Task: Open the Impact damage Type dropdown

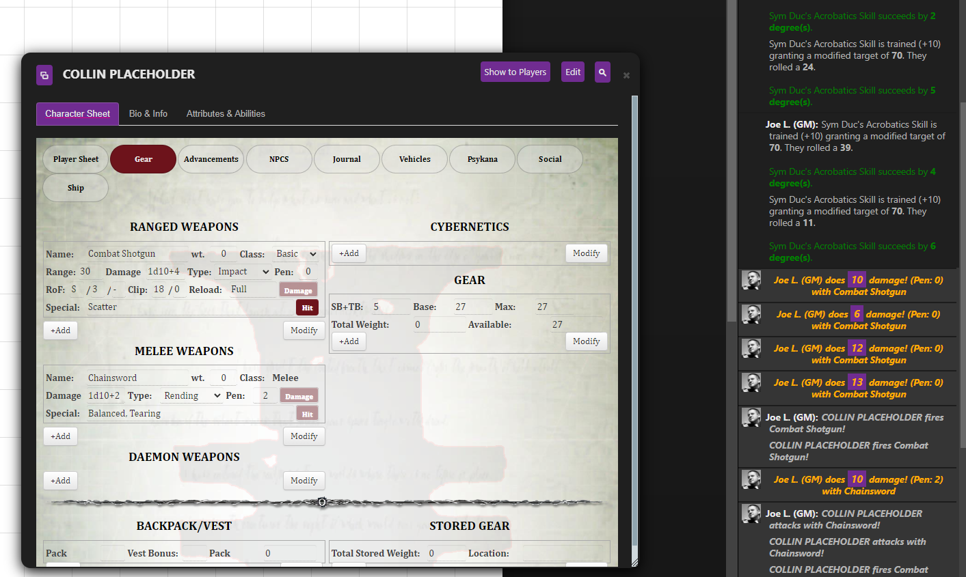Action: pos(243,271)
